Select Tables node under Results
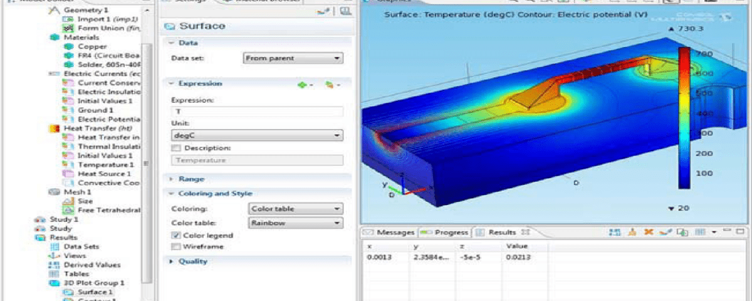The width and height of the screenshot is (752, 301). (x=69, y=274)
